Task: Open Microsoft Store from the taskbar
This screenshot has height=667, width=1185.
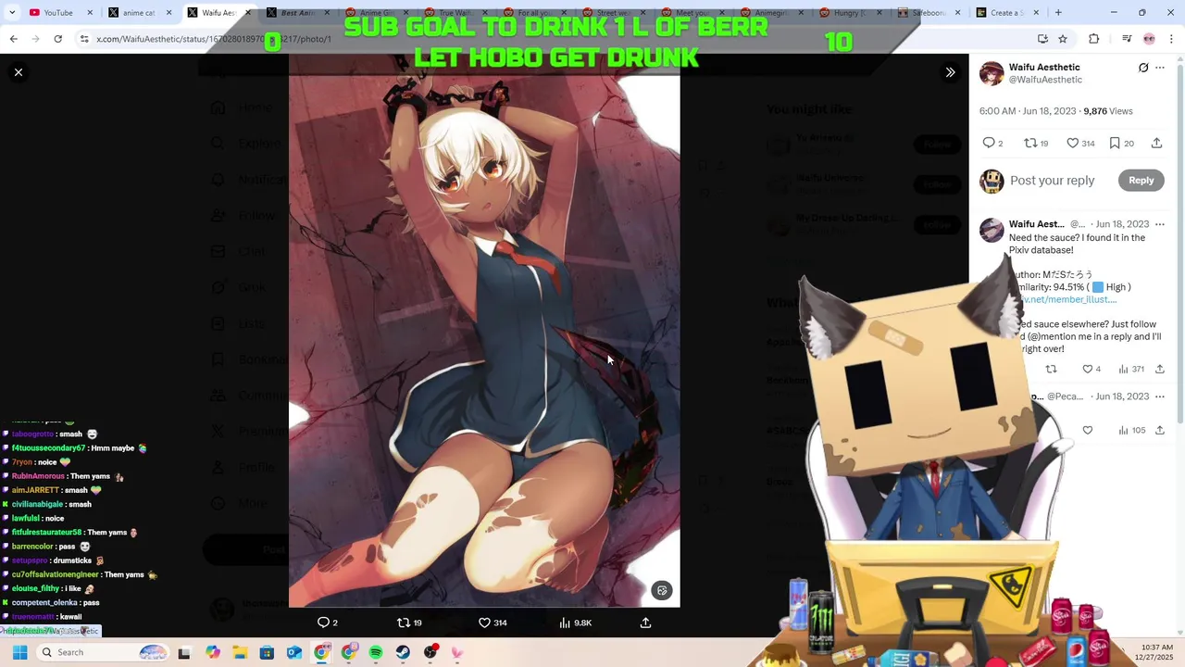Action: tap(267, 652)
